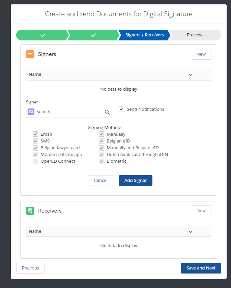The image size is (231, 288).
Task: Open the Signers / Receivers step
Action: [144, 35]
